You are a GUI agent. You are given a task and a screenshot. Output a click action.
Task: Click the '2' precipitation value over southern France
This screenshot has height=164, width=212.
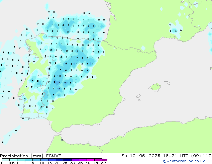176,31
